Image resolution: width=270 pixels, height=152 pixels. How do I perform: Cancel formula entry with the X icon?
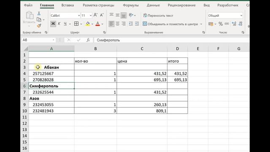point(69,40)
